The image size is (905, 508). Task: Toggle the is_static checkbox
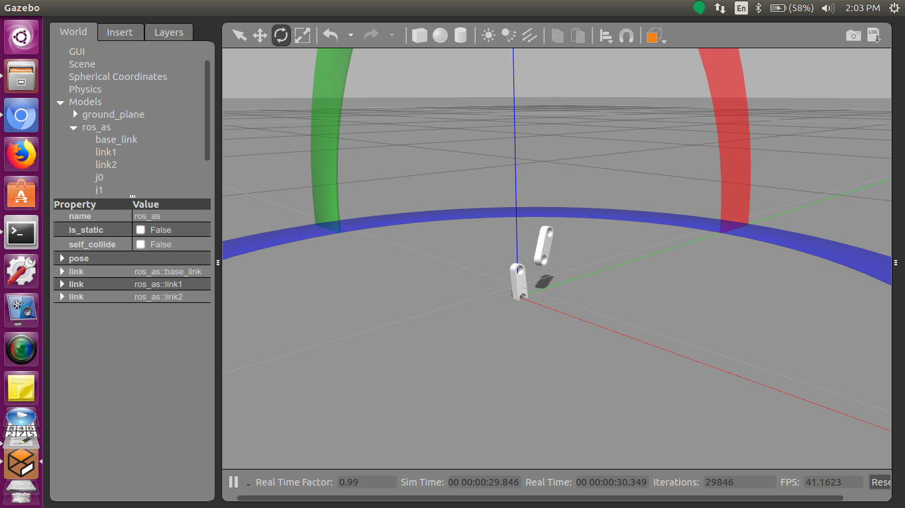(140, 230)
